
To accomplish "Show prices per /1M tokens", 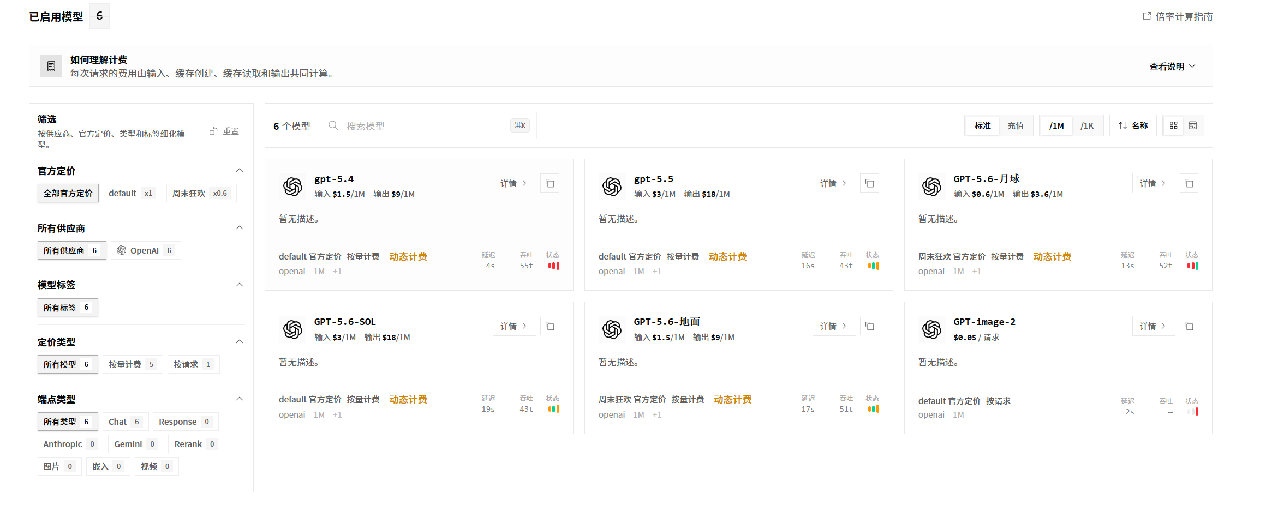I will point(1056,125).
